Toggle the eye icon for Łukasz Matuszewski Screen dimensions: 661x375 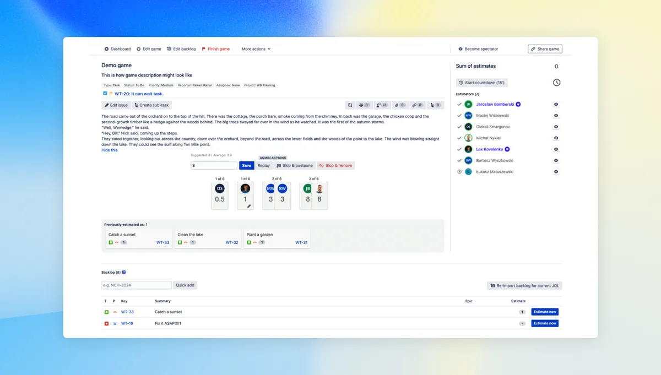556,172
